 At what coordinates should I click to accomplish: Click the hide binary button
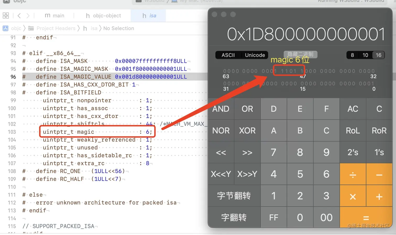click(x=300, y=54)
